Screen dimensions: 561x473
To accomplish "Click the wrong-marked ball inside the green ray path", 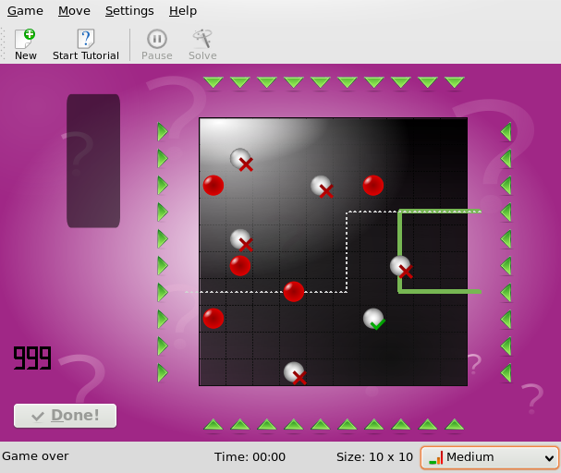I will pyautogui.click(x=400, y=266).
